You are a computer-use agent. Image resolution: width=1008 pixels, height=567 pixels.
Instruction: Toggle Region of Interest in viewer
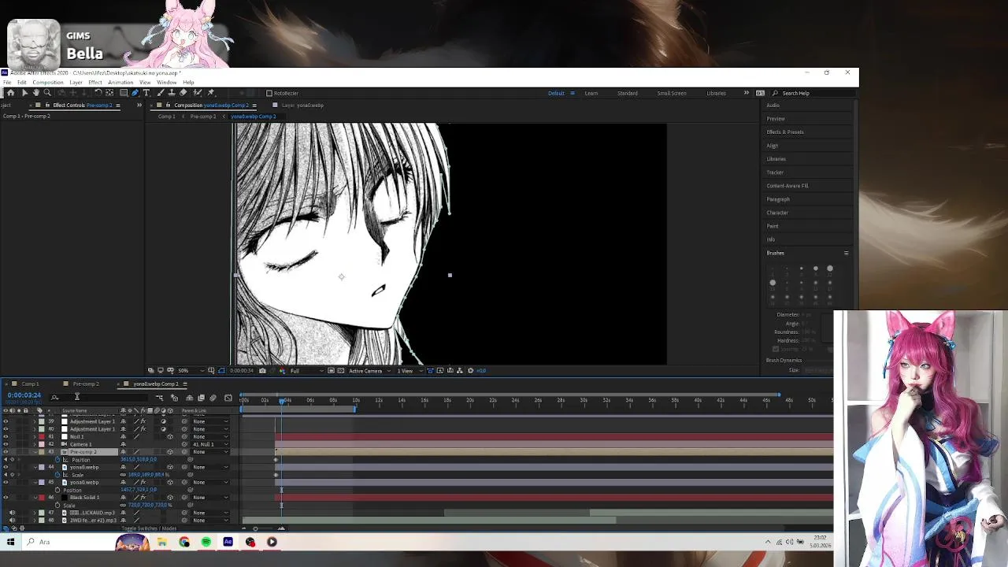click(331, 370)
